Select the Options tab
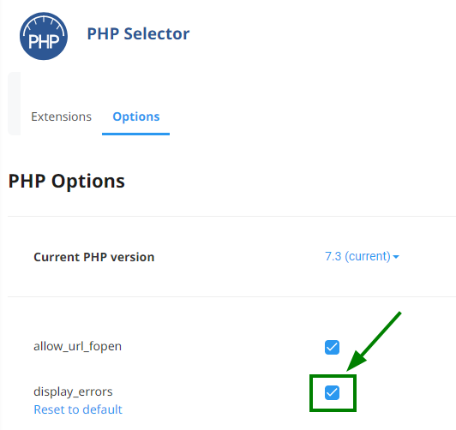Viewport: 456px width, 430px height. [136, 116]
